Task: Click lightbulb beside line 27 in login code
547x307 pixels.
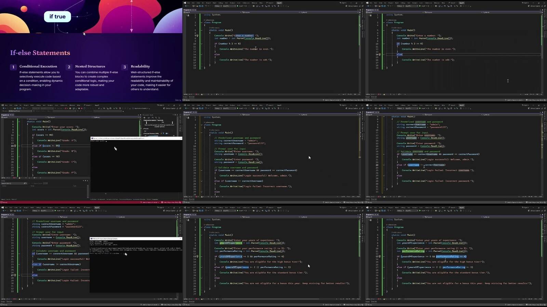Action: (15, 275)
